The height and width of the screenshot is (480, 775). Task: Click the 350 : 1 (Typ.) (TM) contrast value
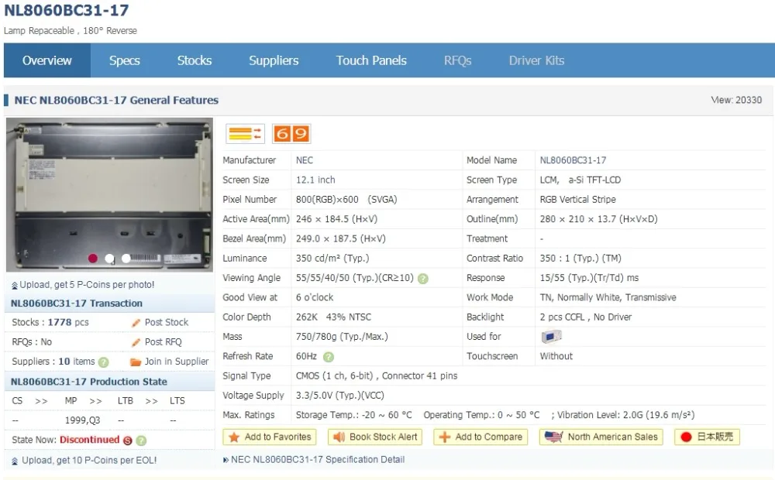tap(580, 259)
